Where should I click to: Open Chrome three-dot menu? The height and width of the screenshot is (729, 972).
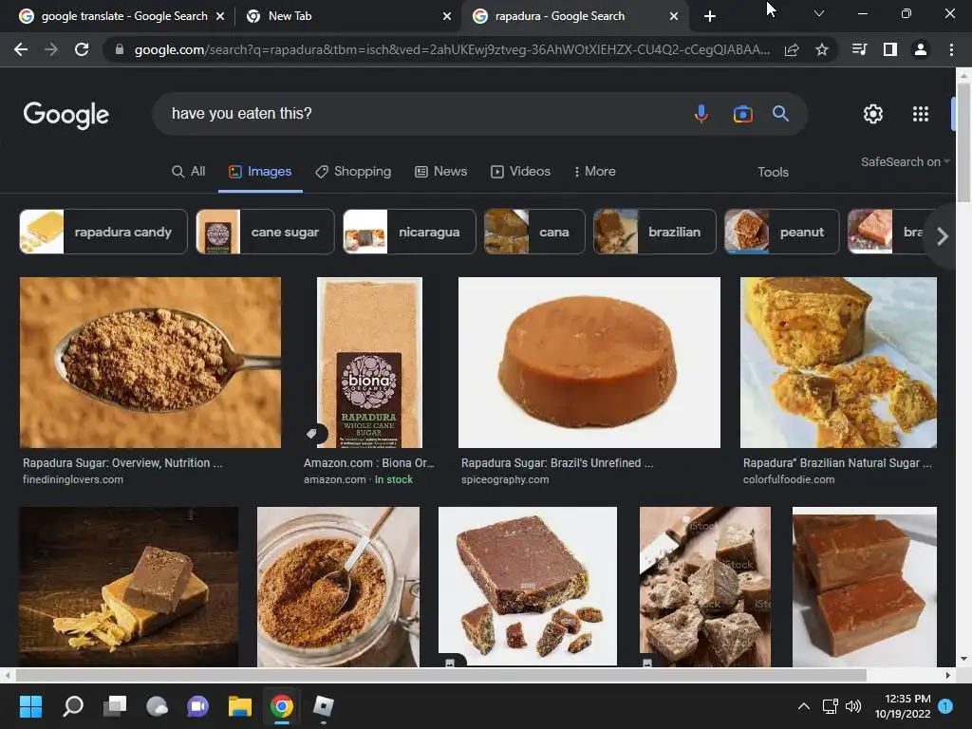pos(951,49)
